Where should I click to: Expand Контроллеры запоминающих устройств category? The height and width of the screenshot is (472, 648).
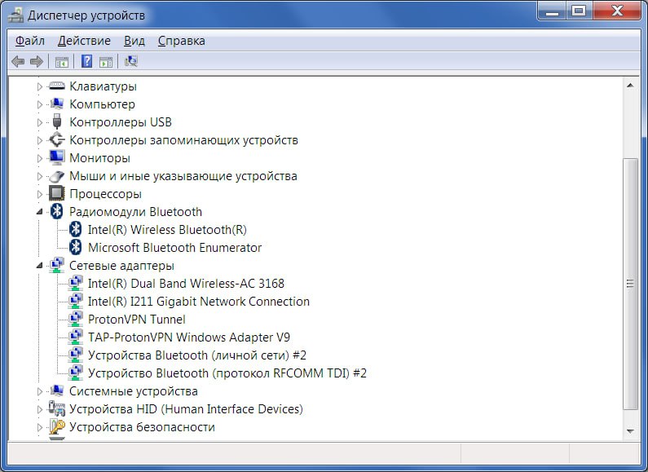pos(40,140)
